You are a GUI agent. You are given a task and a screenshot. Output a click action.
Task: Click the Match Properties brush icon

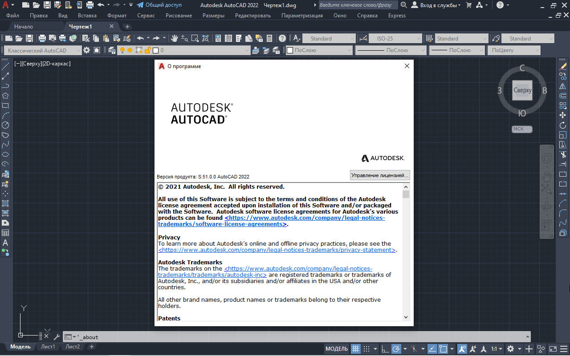[x=127, y=38]
